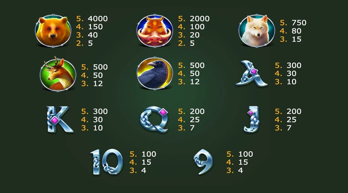Click the brown bear symbol icon

pos(53,30)
